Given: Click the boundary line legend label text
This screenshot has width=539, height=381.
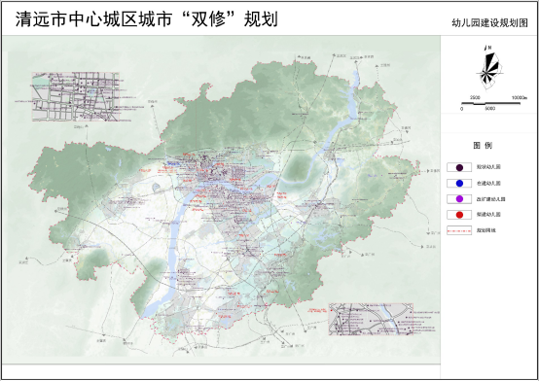Looking at the screenshot, I should [x=486, y=230].
